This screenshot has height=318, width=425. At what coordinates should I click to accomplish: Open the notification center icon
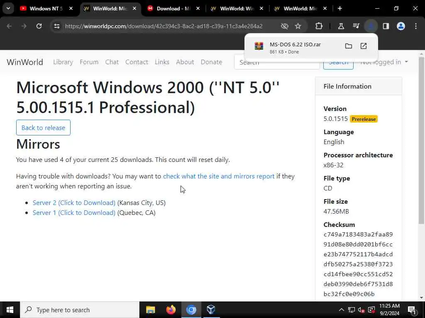tap(412, 310)
